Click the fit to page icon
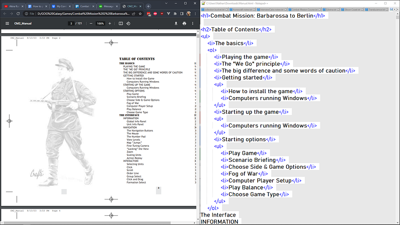This screenshot has width=400, height=225. [x=121, y=24]
